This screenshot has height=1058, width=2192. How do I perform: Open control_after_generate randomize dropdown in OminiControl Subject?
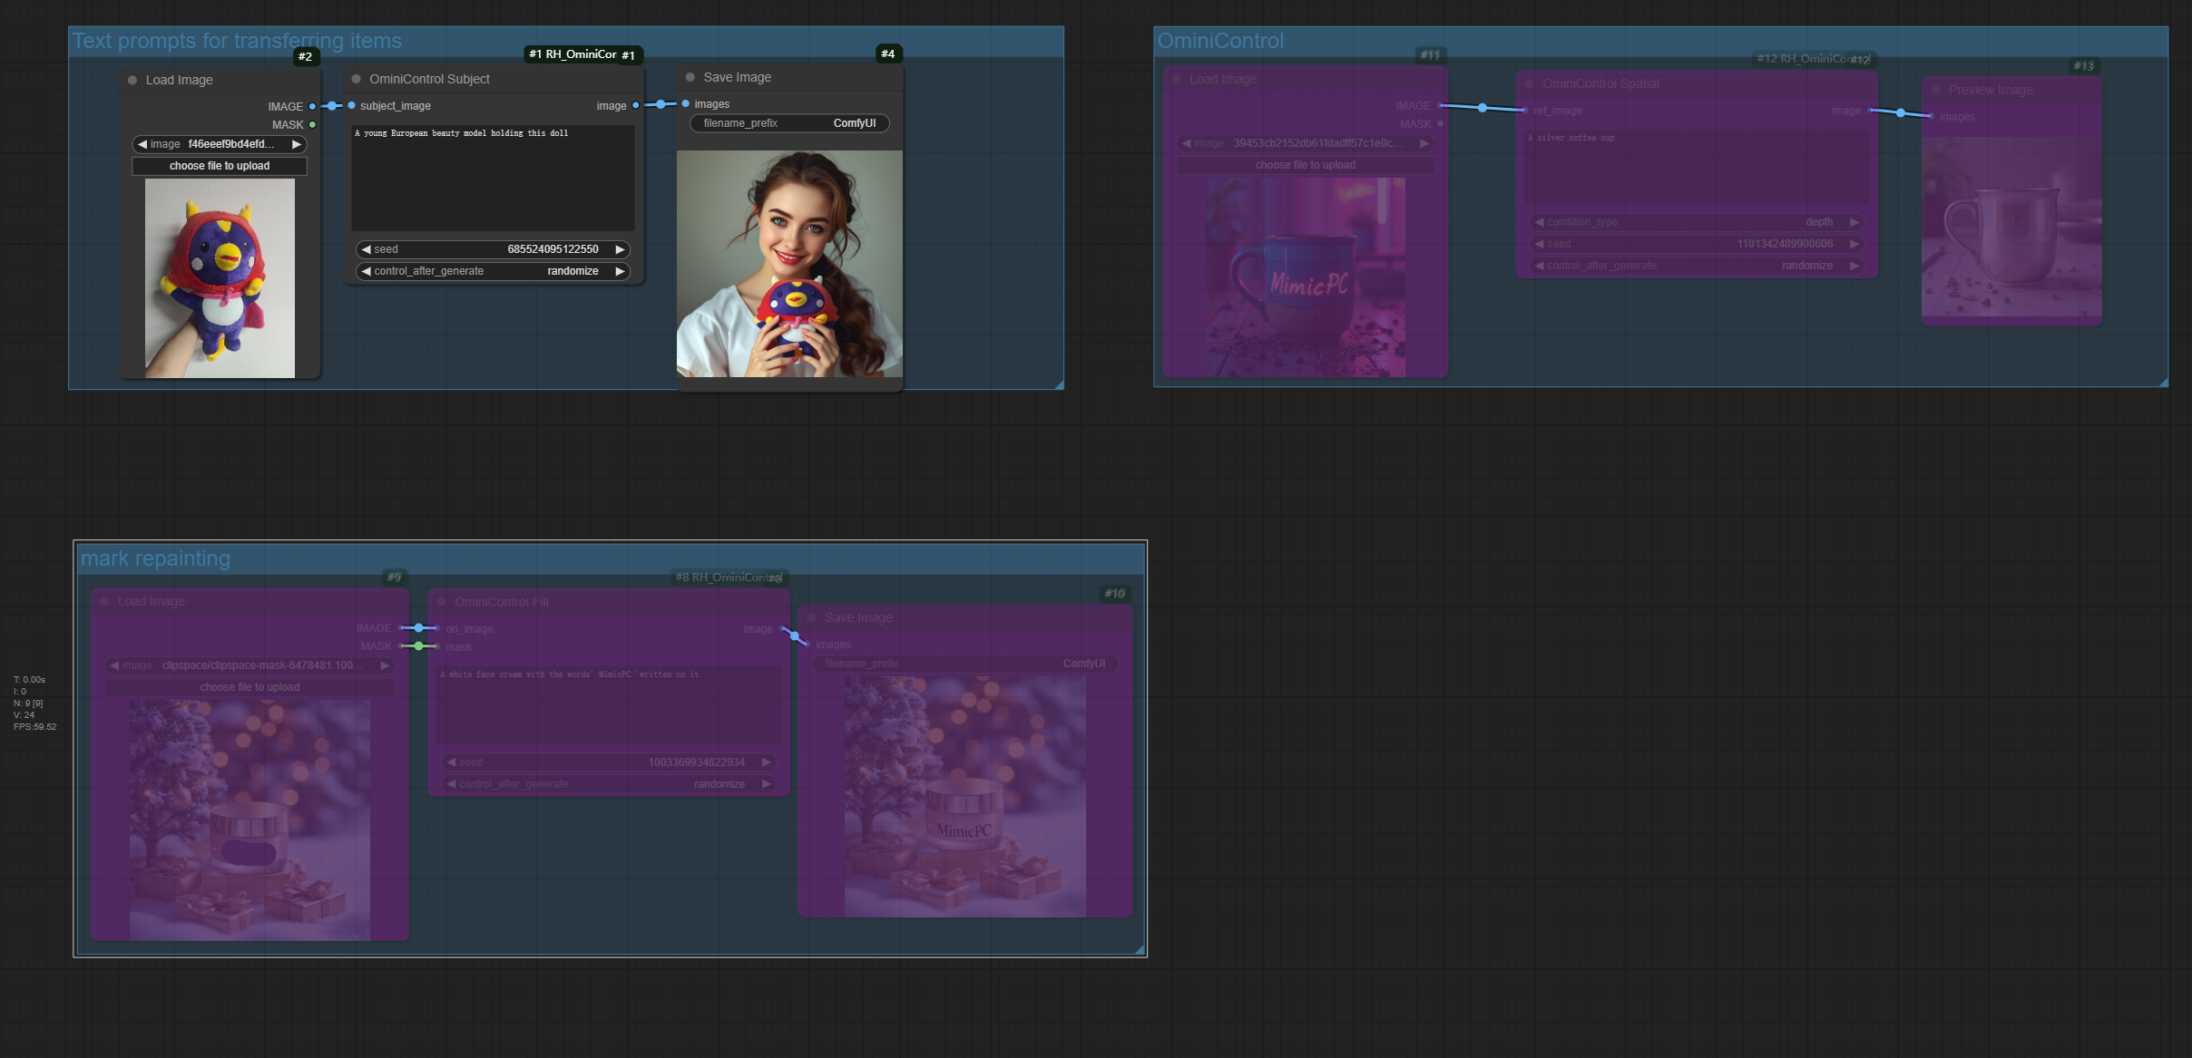tap(493, 271)
